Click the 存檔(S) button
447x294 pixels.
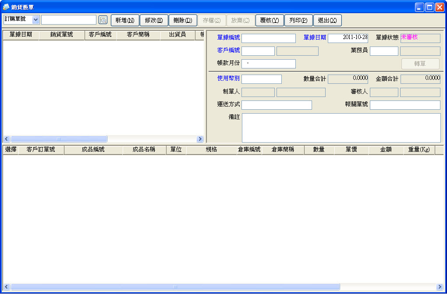coord(212,20)
